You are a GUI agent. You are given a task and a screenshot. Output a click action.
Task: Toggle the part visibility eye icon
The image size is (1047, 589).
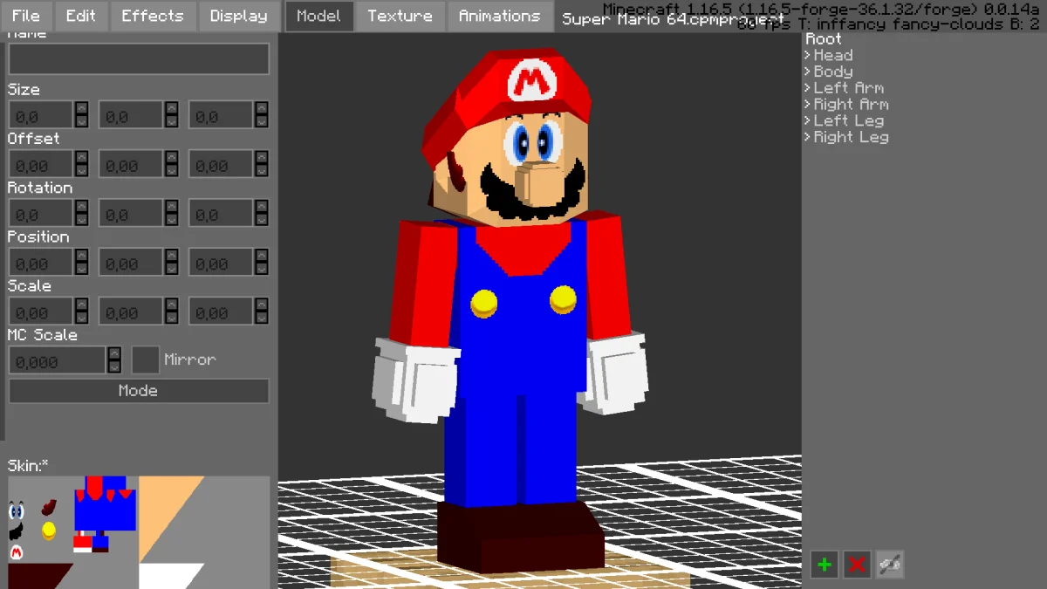click(890, 565)
